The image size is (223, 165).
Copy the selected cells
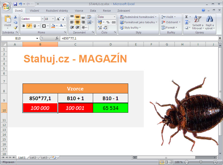(15, 22)
